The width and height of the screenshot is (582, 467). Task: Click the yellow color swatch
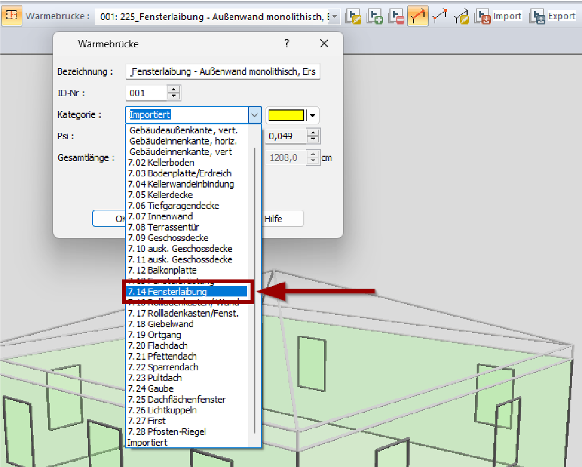point(287,115)
